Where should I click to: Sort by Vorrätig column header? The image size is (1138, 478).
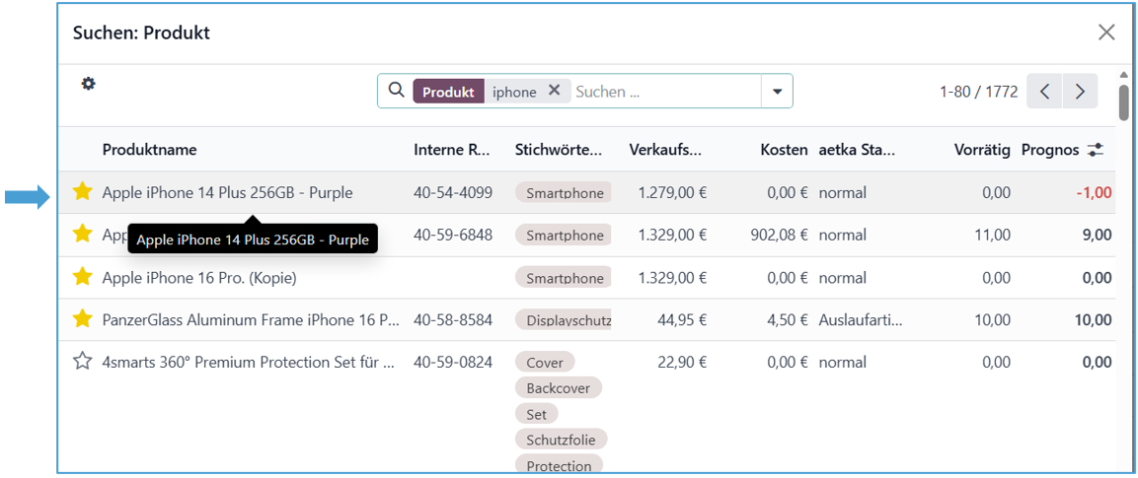pos(981,150)
